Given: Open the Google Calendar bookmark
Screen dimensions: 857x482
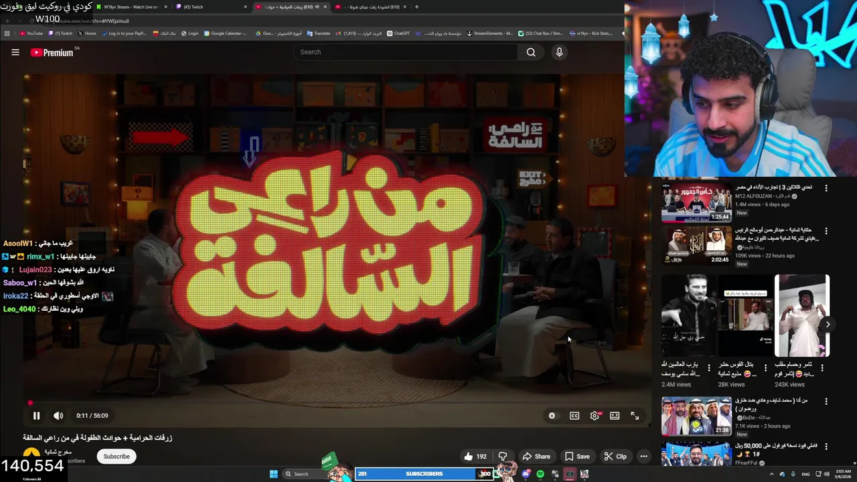Looking at the screenshot, I should [x=226, y=33].
